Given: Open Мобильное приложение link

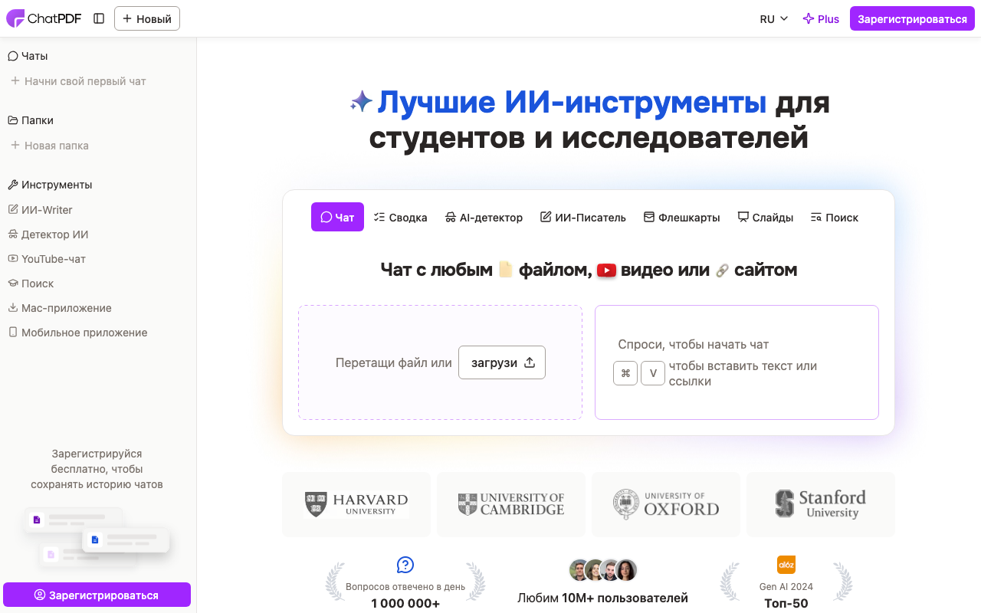Looking at the screenshot, I should (77, 333).
